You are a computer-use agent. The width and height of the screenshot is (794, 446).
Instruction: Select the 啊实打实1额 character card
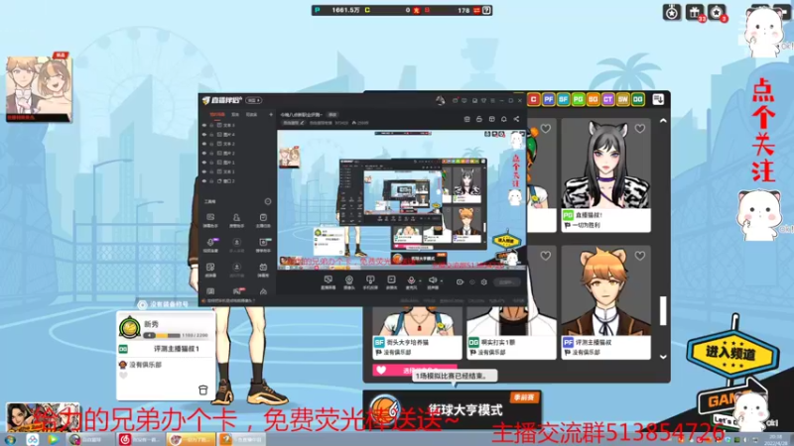tap(511, 332)
